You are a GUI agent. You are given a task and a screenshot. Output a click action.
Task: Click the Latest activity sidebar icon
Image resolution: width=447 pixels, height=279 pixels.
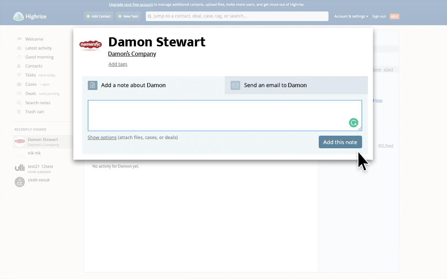19,48
